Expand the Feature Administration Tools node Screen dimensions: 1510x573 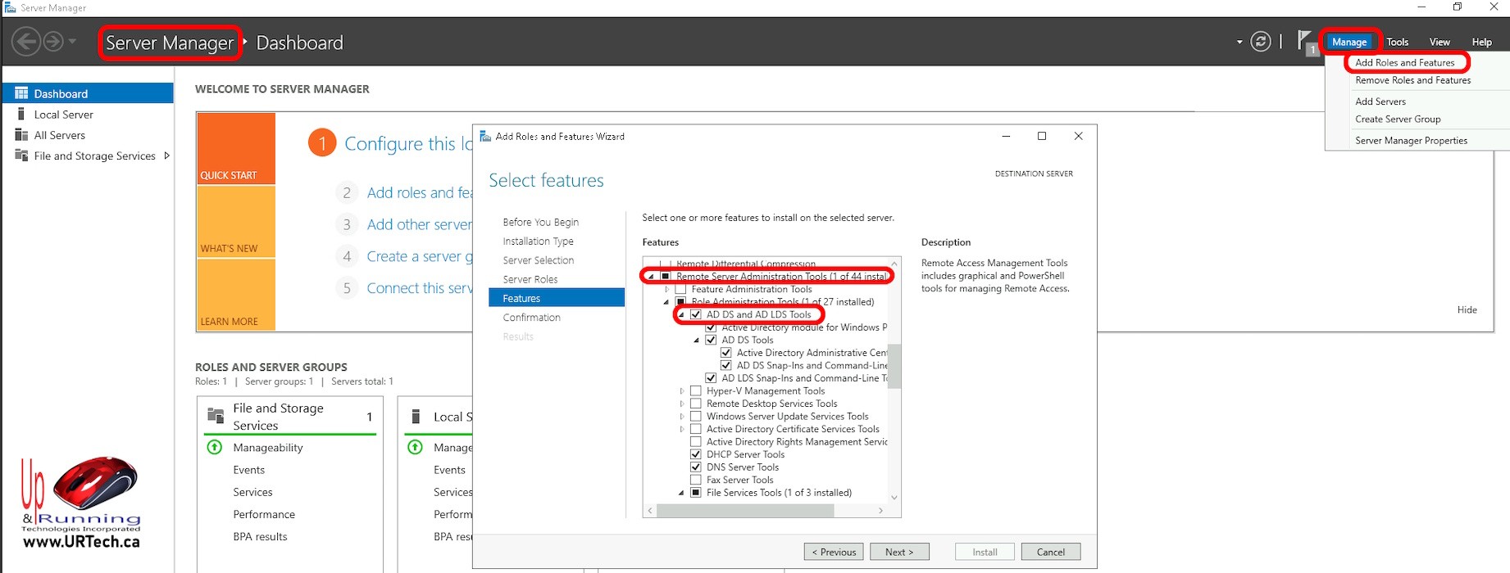[x=666, y=290]
